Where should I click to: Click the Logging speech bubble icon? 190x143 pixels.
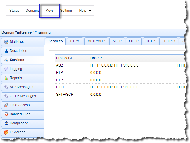[6, 69]
